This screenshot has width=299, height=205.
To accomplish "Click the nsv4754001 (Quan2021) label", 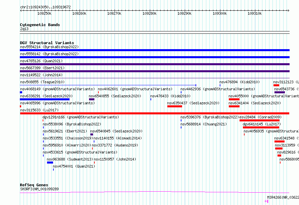I will pyautogui.click(x=74, y=166).
